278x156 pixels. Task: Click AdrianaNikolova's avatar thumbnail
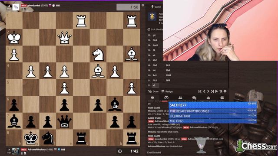tap(16, 151)
